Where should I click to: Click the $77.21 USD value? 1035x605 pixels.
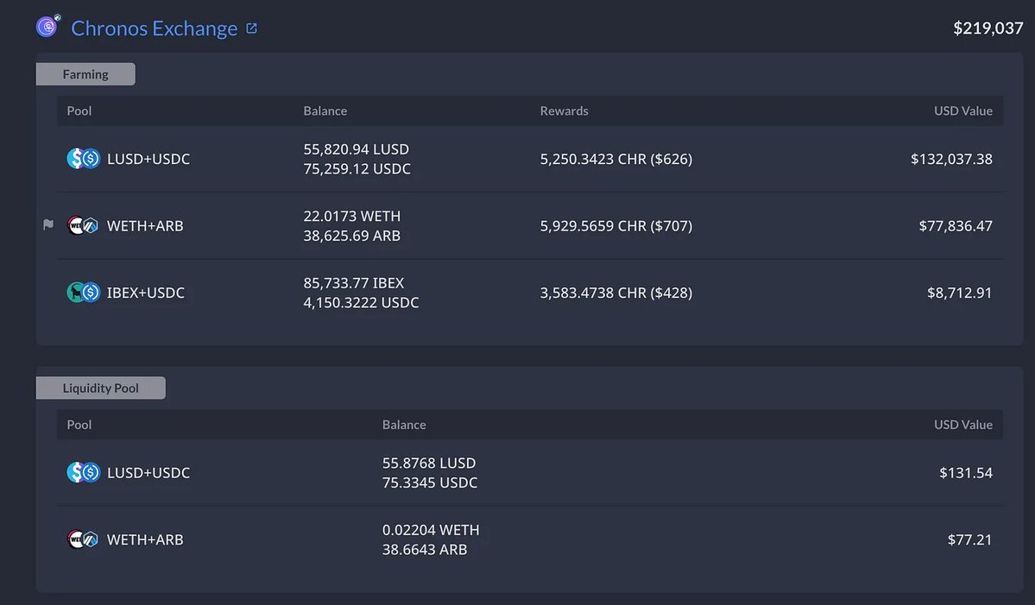[969, 539]
